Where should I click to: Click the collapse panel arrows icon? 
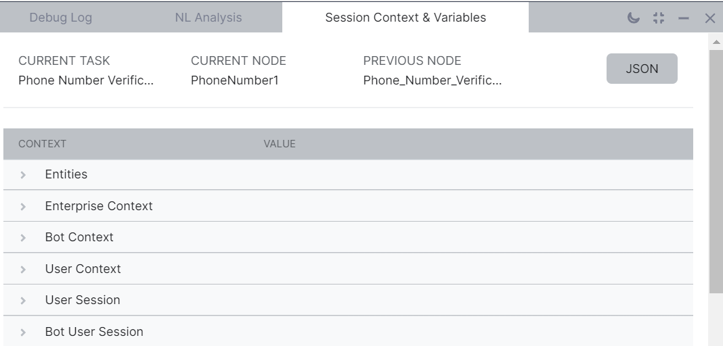[659, 18]
